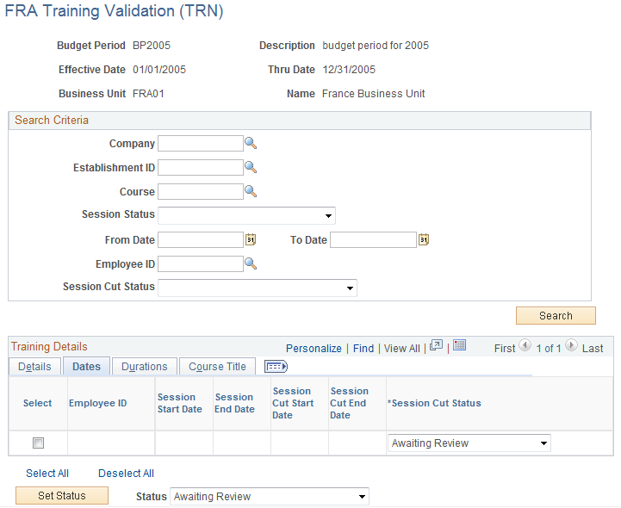The width and height of the screenshot is (621, 508).
Task: Click the Set Status button
Action: pos(62,496)
